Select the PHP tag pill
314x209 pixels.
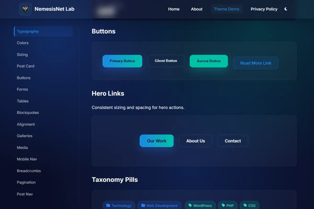click(x=228, y=206)
